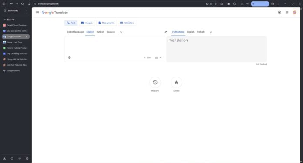The height and width of the screenshot is (163, 303).
Task: Select English as target language
Action: click(191, 32)
